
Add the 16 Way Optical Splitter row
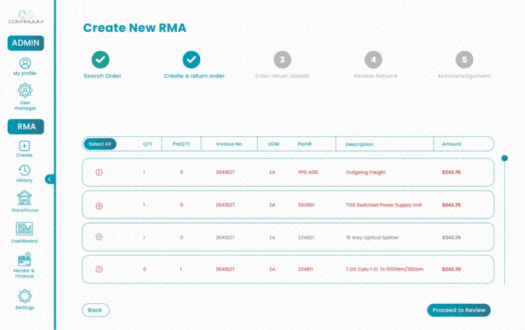99,237
